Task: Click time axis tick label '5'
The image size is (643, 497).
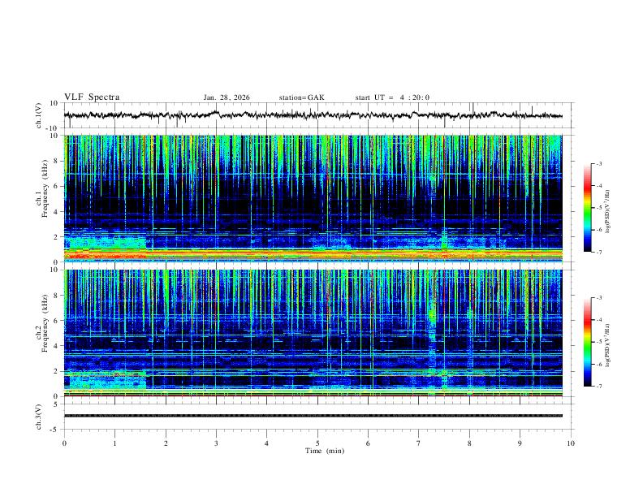Action: (x=317, y=443)
